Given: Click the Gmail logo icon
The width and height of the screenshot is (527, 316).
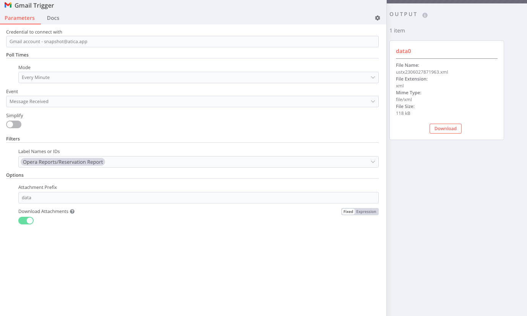Looking at the screenshot, I should (8, 5).
